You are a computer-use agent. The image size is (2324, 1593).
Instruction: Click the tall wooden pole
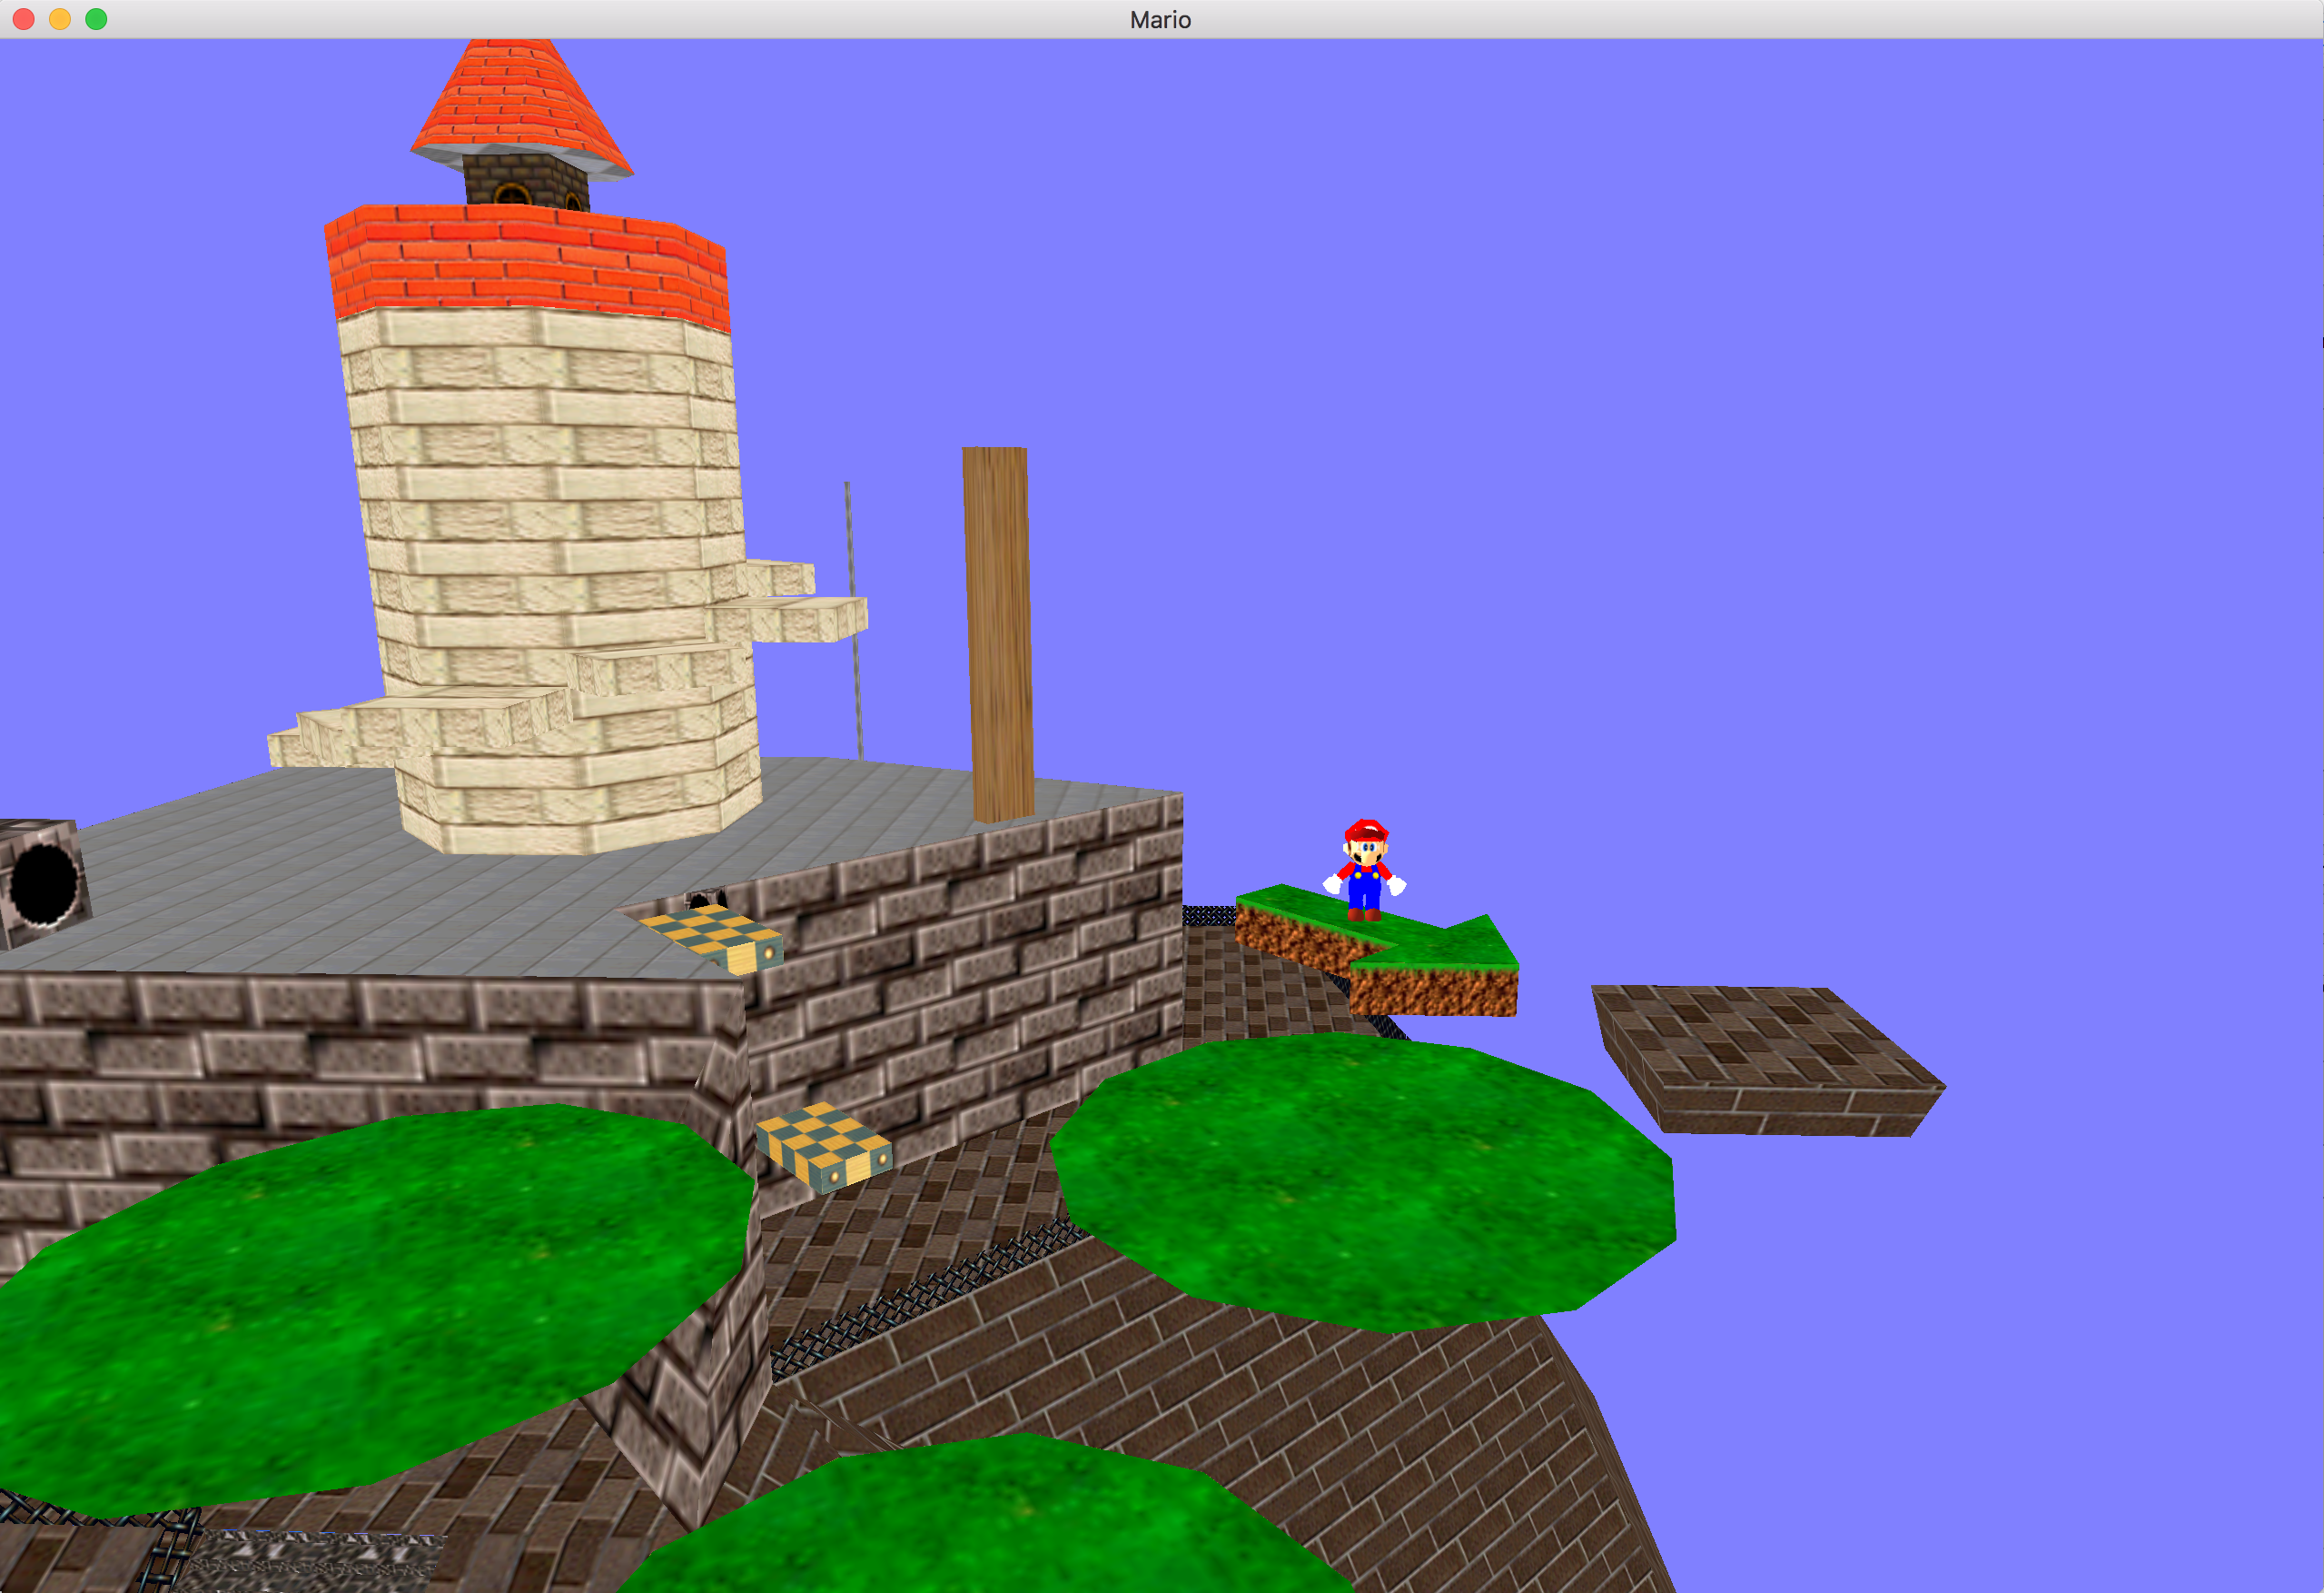(997, 634)
